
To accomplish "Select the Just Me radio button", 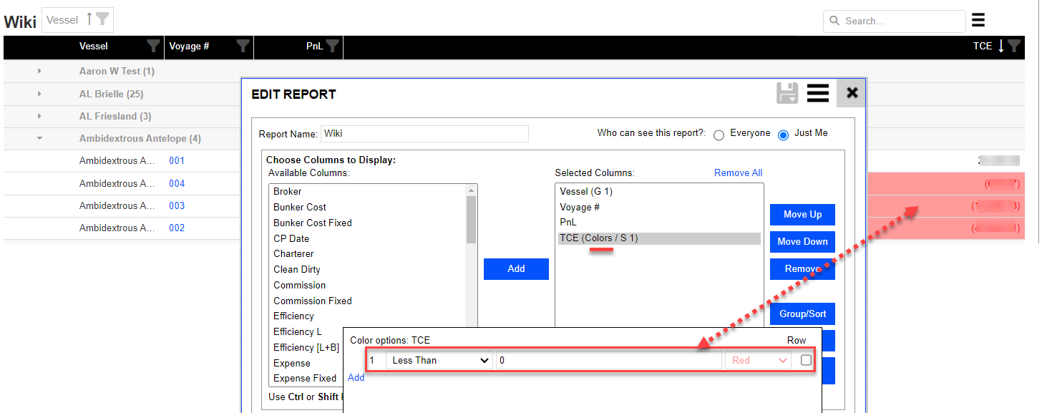I will click(784, 135).
